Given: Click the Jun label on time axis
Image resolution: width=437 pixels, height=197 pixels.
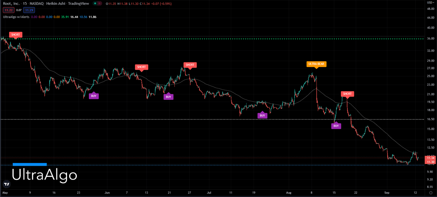Looking at the screenshot, I should click(107, 192).
